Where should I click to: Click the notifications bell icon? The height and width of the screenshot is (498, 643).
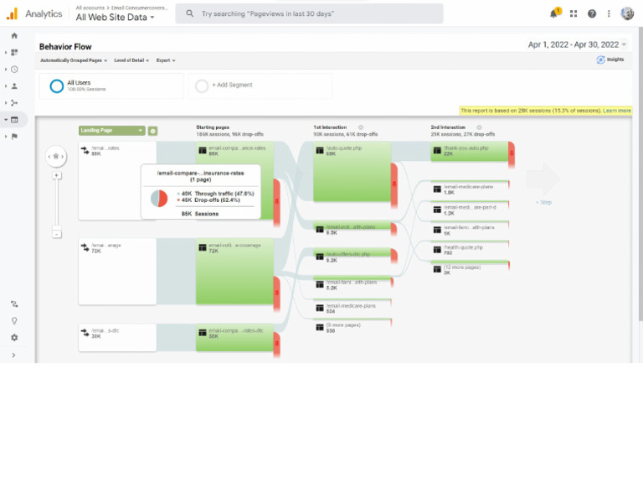coord(554,13)
